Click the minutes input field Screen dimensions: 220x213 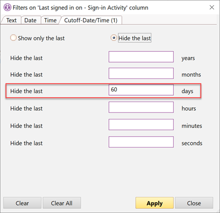[x=141, y=125]
